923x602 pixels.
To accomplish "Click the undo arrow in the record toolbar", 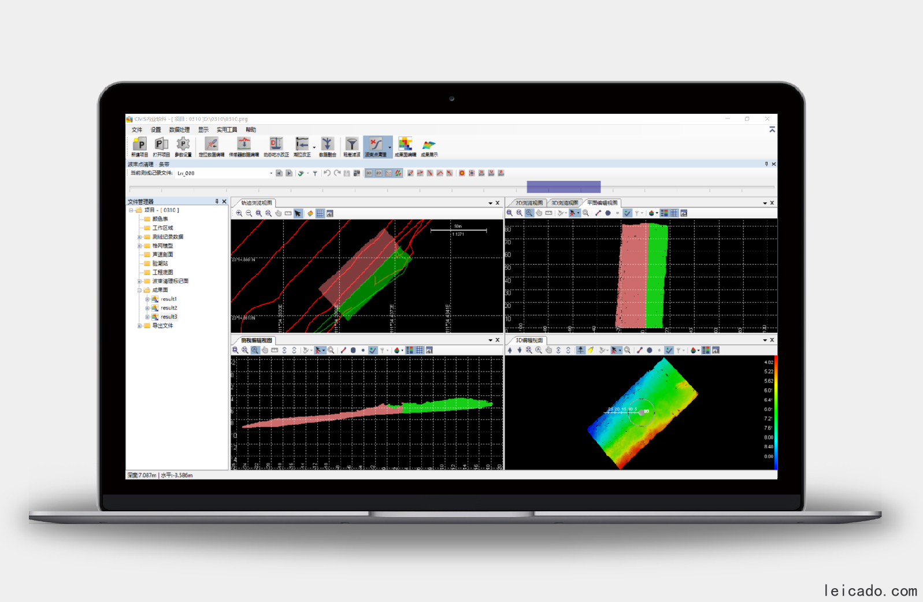I will [x=327, y=173].
